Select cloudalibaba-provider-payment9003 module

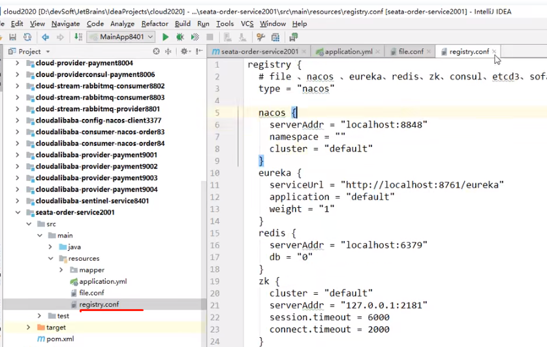pyautogui.click(x=97, y=178)
